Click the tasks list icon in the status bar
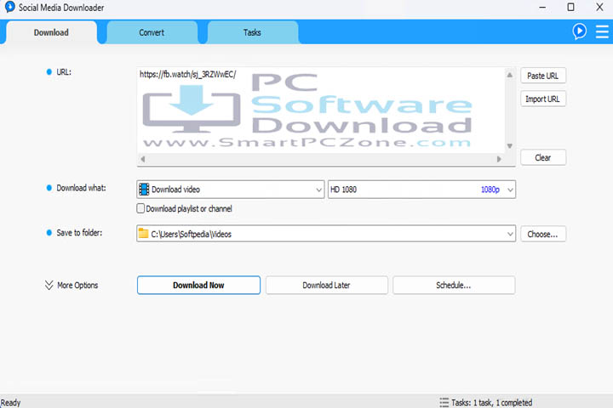Image resolution: width=613 pixels, height=408 pixels. pos(444,403)
